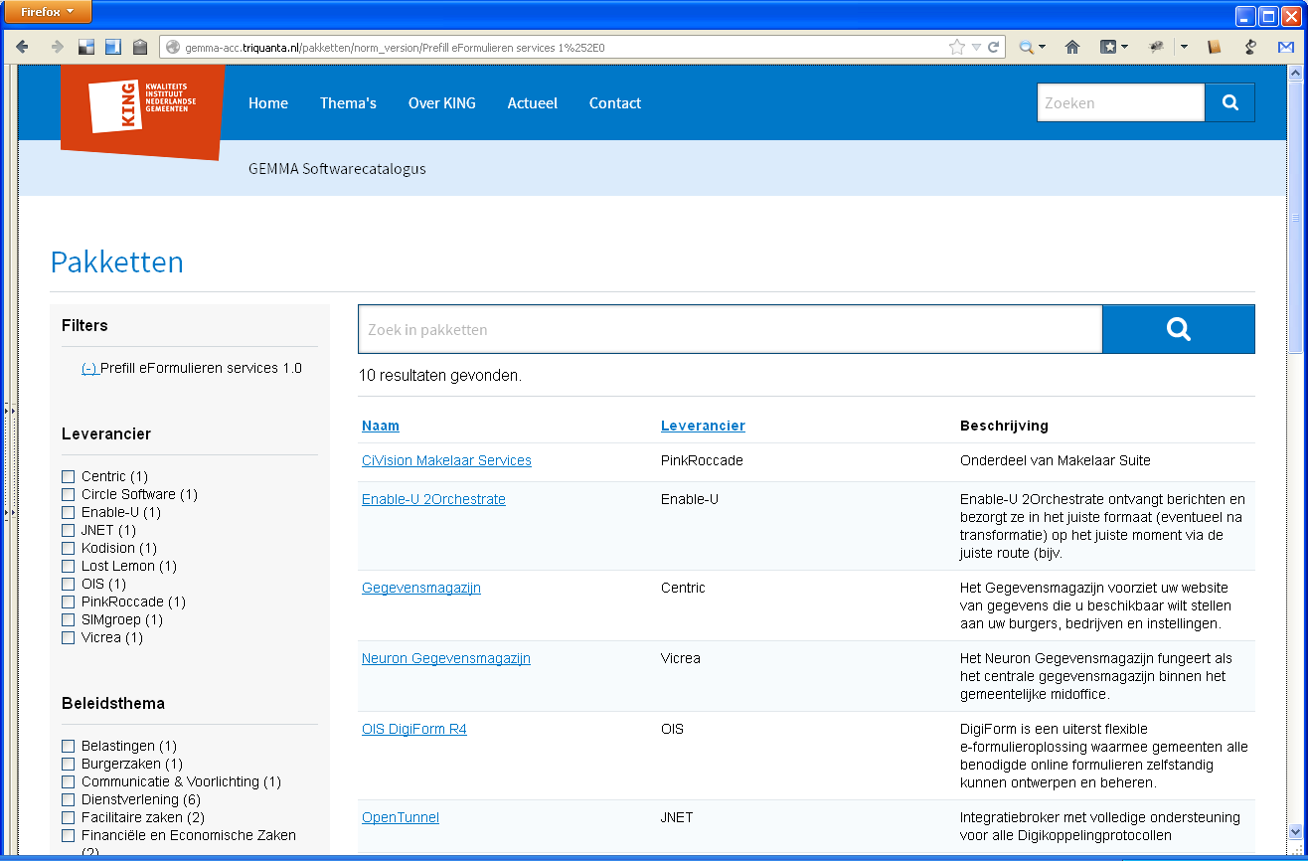This screenshot has height=861, width=1308.
Task: Click the blue panel toolbar icon
Action: (113, 47)
